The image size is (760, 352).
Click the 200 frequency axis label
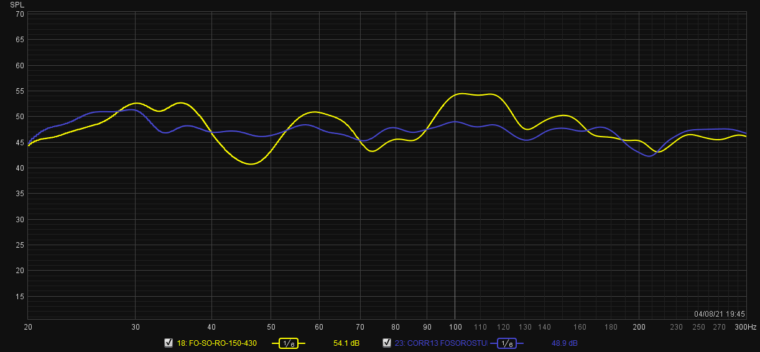(x=639, y=327)
